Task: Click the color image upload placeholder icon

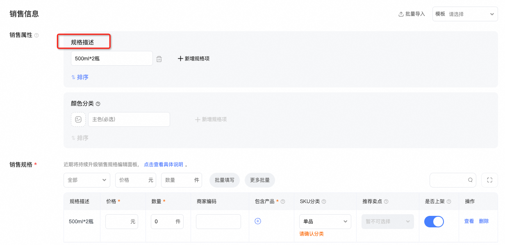Action: click(78, 119)
